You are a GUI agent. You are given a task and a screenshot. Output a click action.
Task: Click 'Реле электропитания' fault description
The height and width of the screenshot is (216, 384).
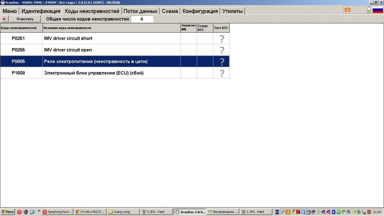click(x=96, y=61)
